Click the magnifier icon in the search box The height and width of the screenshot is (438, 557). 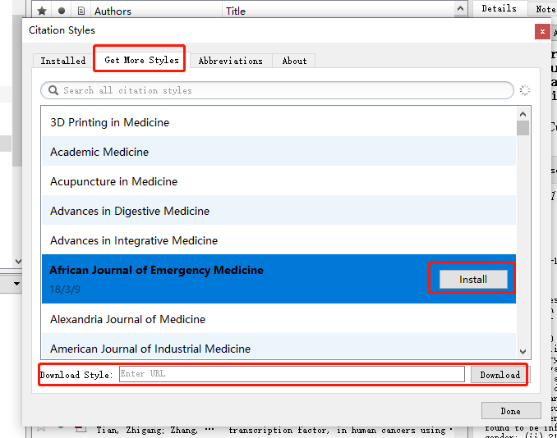(x=53, y=90)
